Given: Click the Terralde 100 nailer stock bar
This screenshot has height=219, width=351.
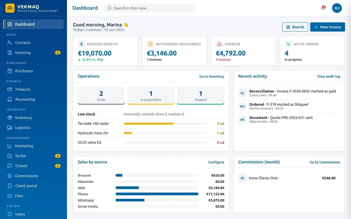Looking at the screenshot, I should (x=166, y=124).
